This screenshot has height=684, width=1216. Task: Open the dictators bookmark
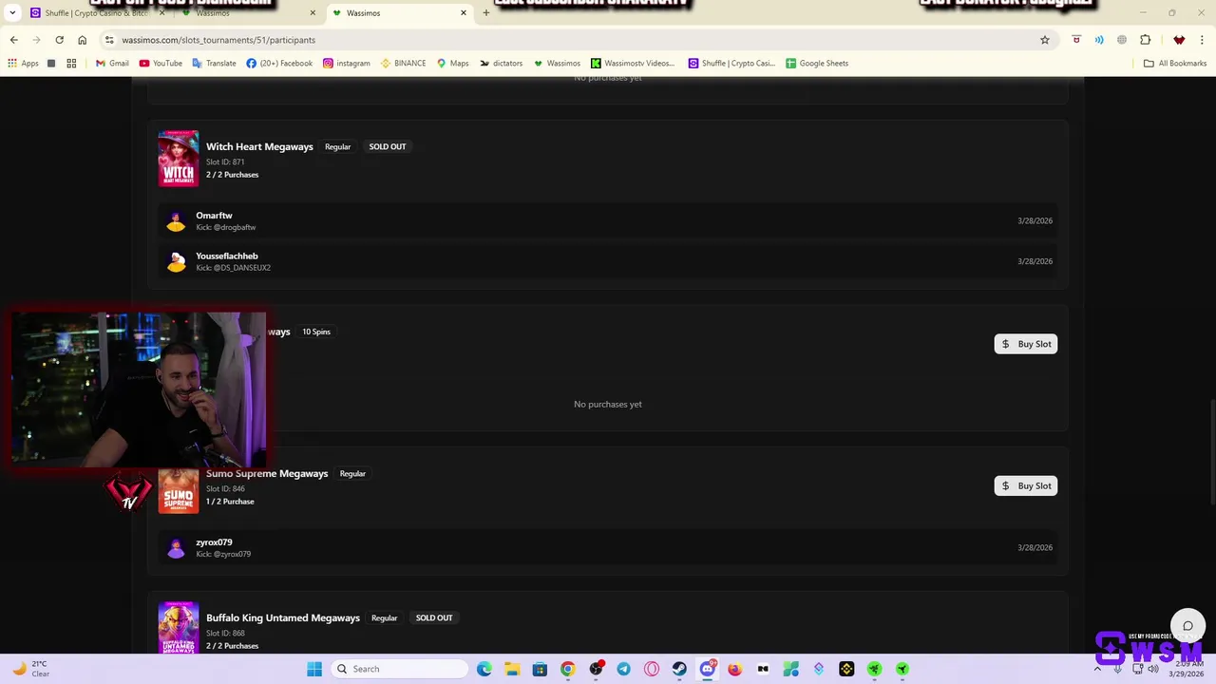(x=501, y=64)
